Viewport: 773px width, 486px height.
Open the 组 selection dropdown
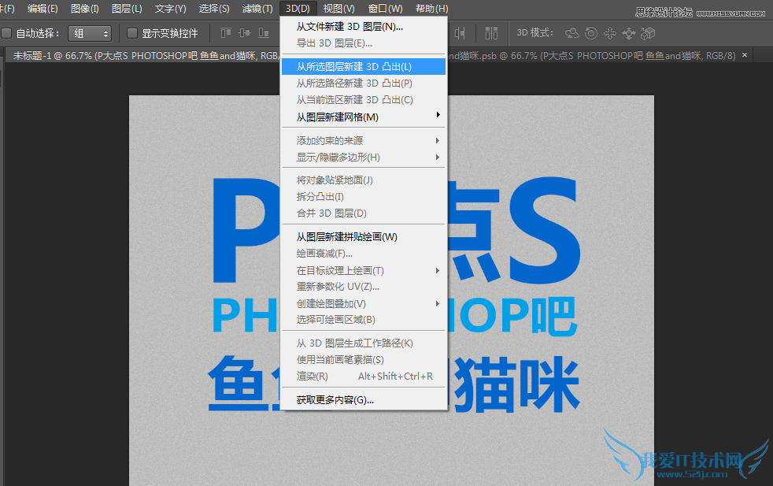(x=89, y=33)
